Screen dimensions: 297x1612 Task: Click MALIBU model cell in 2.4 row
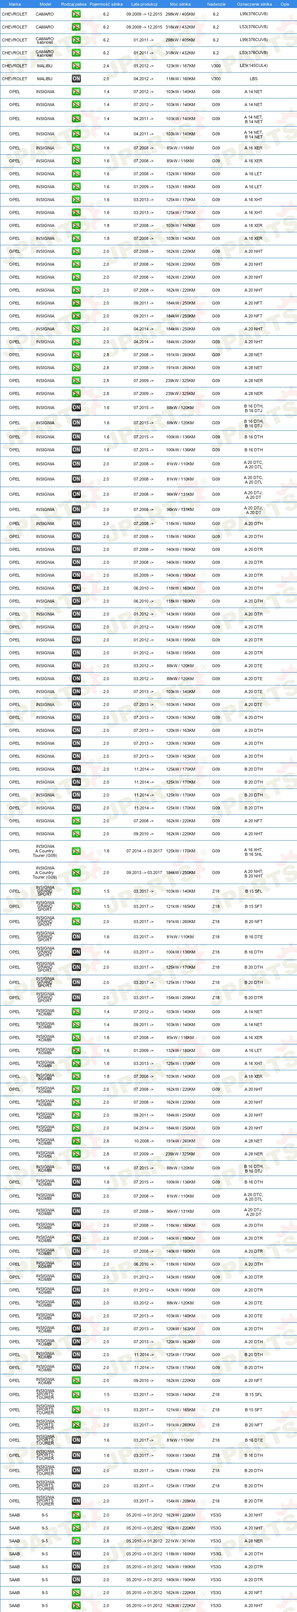tap(45, 66)
